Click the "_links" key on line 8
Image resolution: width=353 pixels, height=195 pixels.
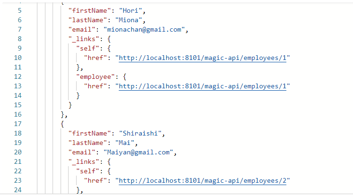(x=84, y=39)
